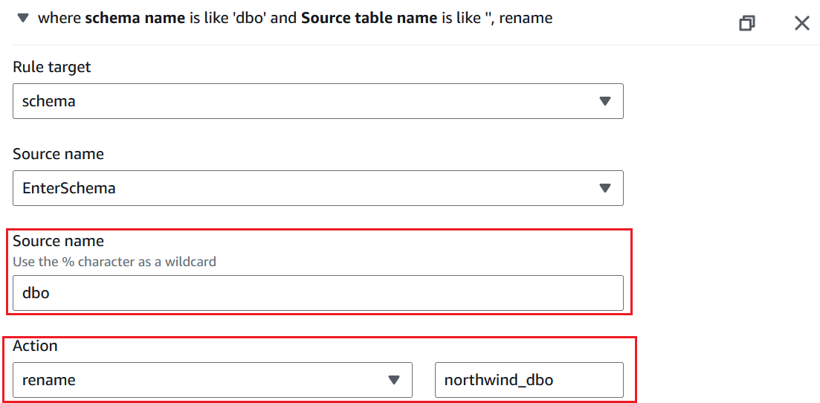Open the Rule target dropdown showing schema
Image resolution: width=820 pixels, height=403 pixels.
click(x=317, y=101)
